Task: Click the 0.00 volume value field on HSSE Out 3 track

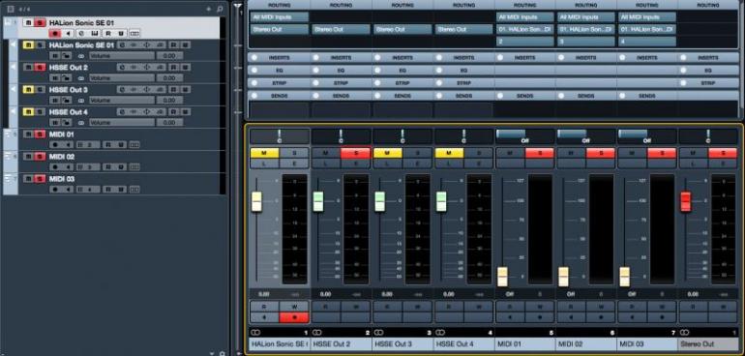Action: [169, 101]
